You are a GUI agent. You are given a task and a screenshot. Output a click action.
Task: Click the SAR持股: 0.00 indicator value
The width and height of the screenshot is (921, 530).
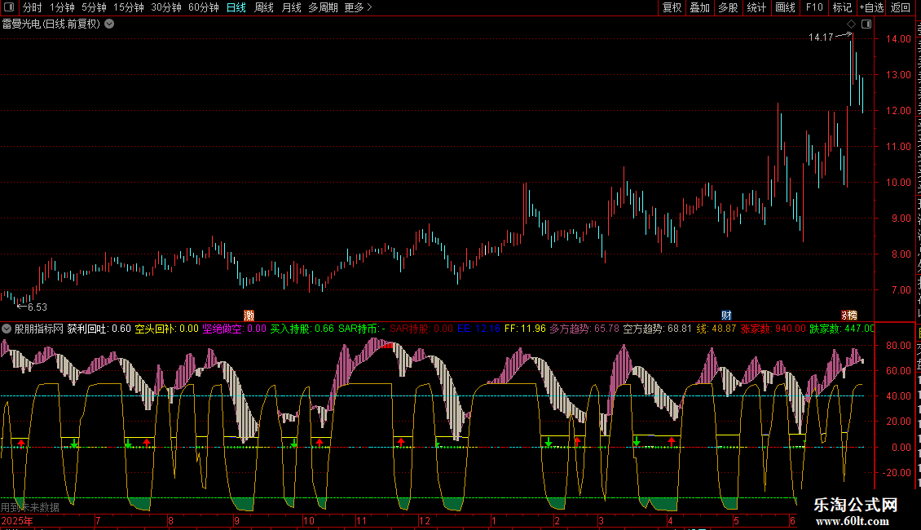tap(421, 329)
